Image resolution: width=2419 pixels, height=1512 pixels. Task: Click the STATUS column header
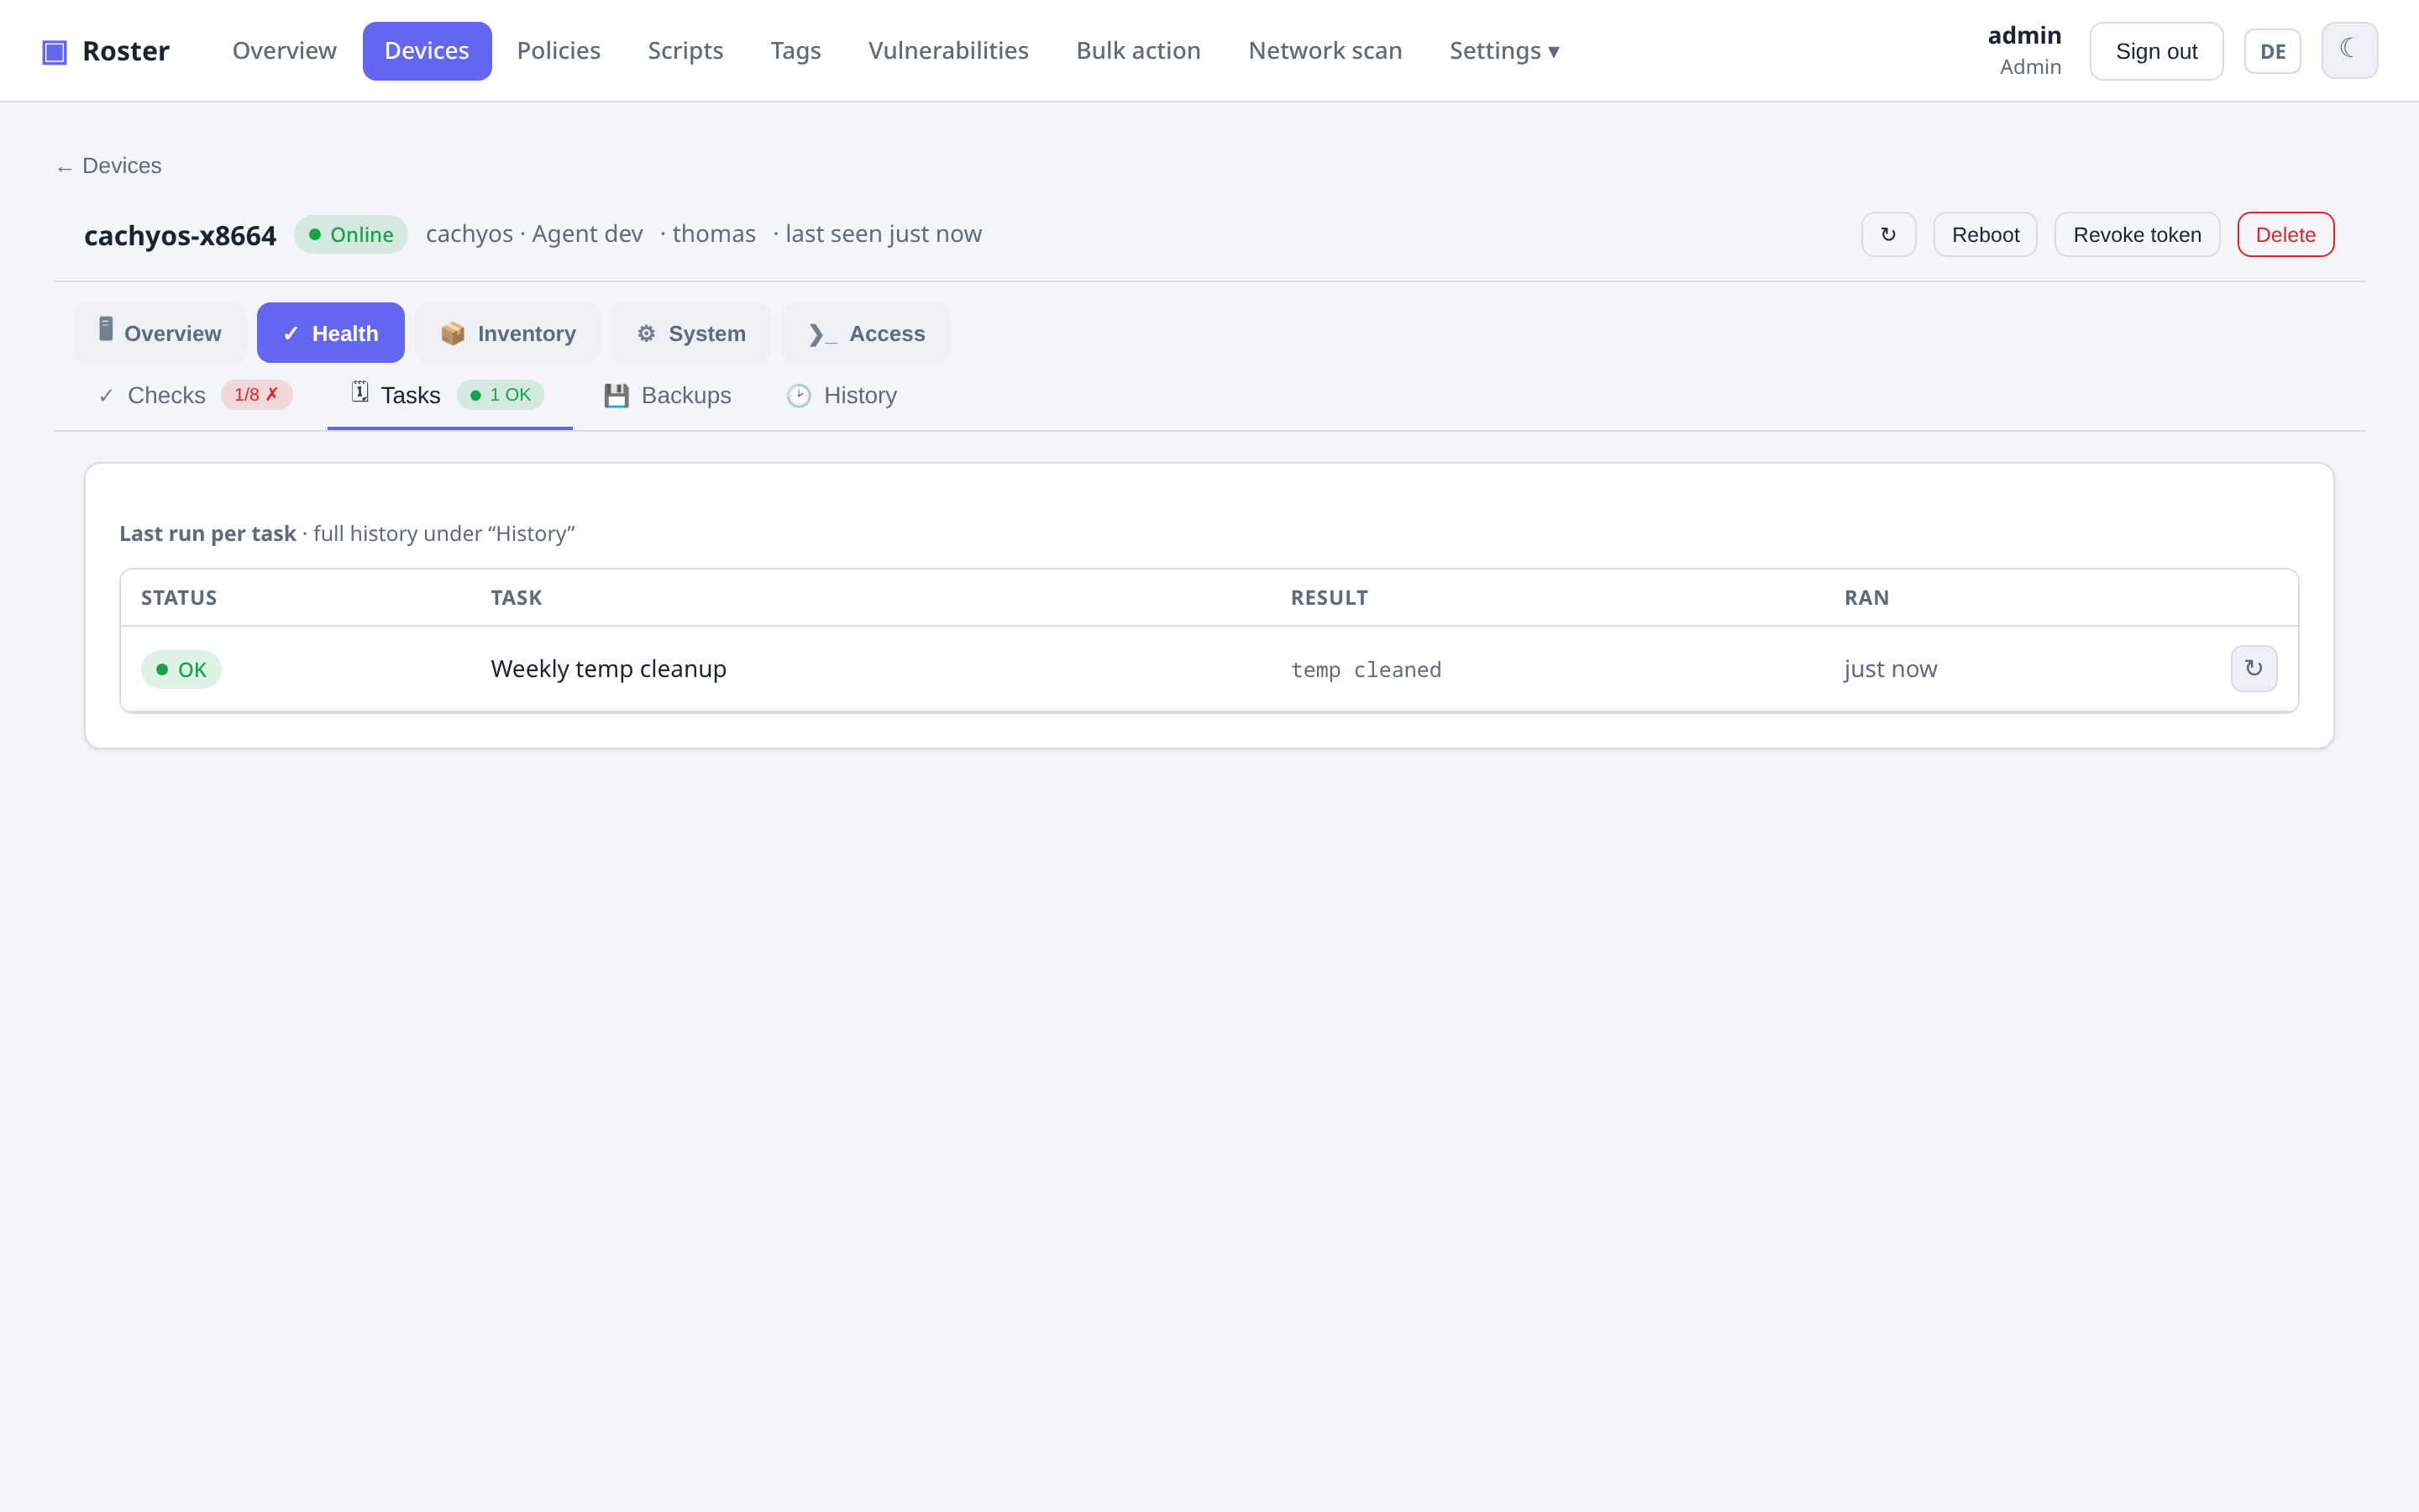tap(179, 598)
